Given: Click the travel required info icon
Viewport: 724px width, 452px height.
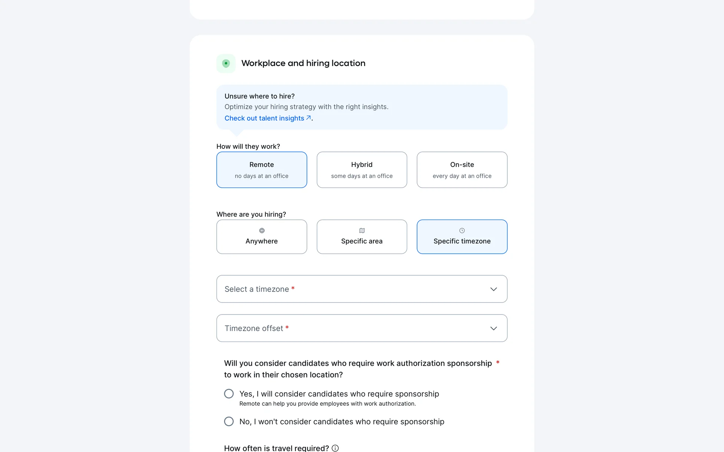Looking at the screenshot, I should (x=335, y=448).
